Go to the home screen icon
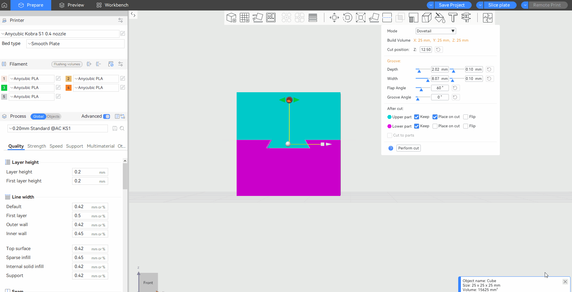572x292 pixels. point(4,5)
